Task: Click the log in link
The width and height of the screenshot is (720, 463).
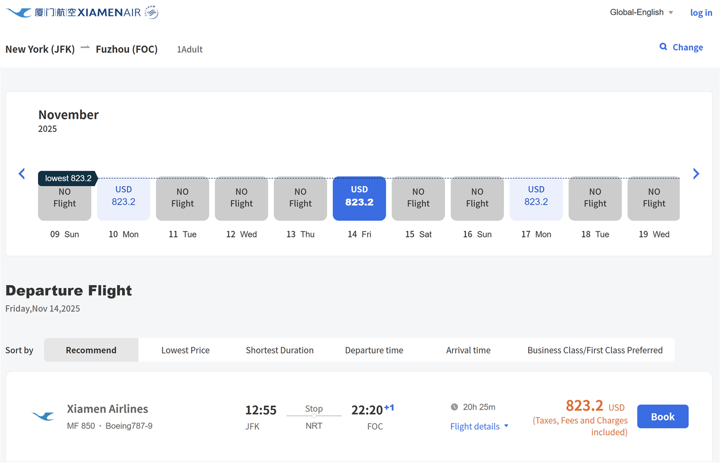Action: pos(701,13)
